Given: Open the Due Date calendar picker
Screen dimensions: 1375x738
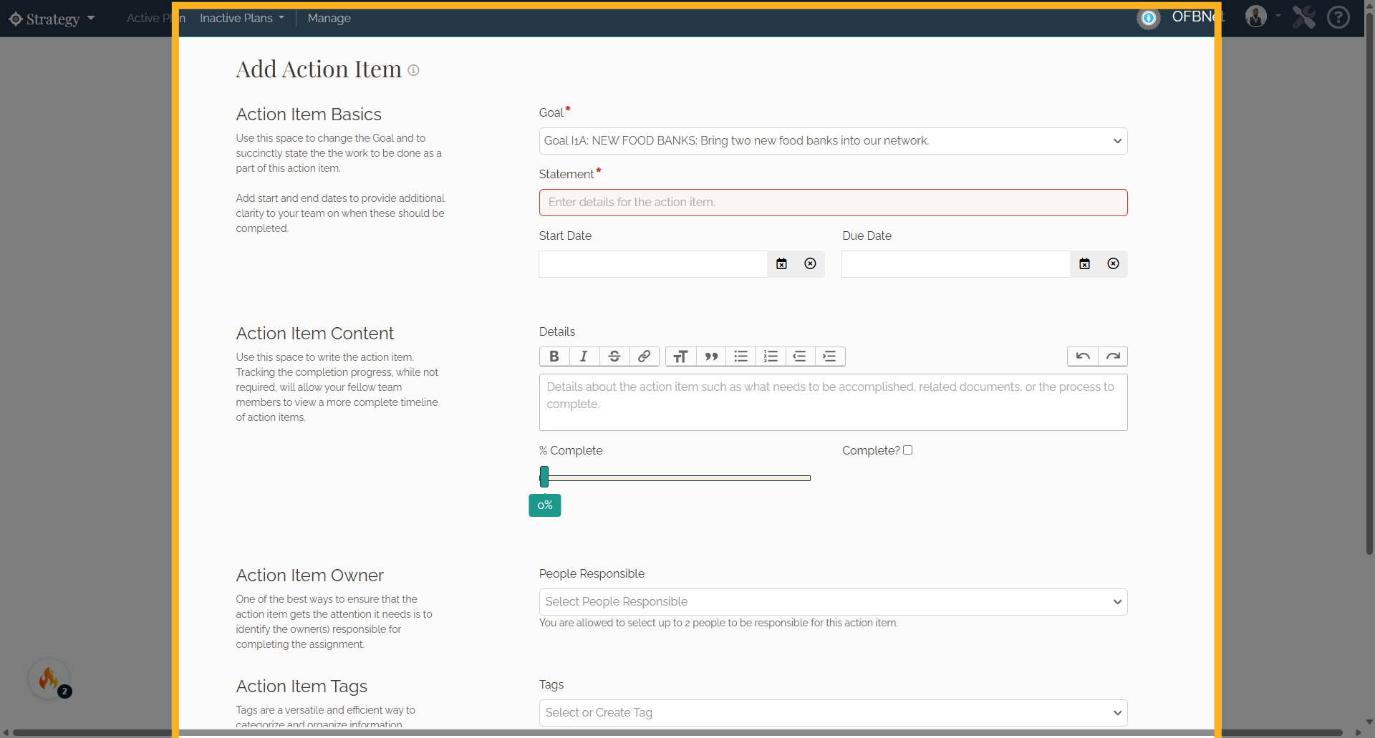Looking at the screenshot, I should [1085, 264].
